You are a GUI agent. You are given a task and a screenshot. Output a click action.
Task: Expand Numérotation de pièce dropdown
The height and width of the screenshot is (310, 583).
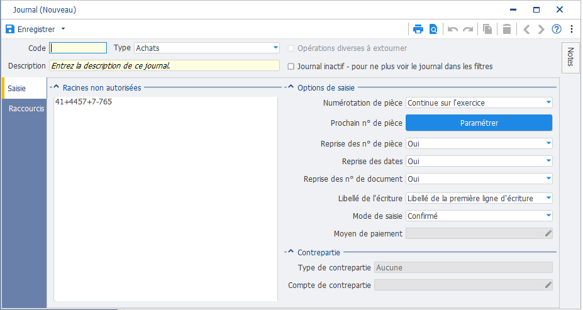pyautogui.click(x=479, y=103)
